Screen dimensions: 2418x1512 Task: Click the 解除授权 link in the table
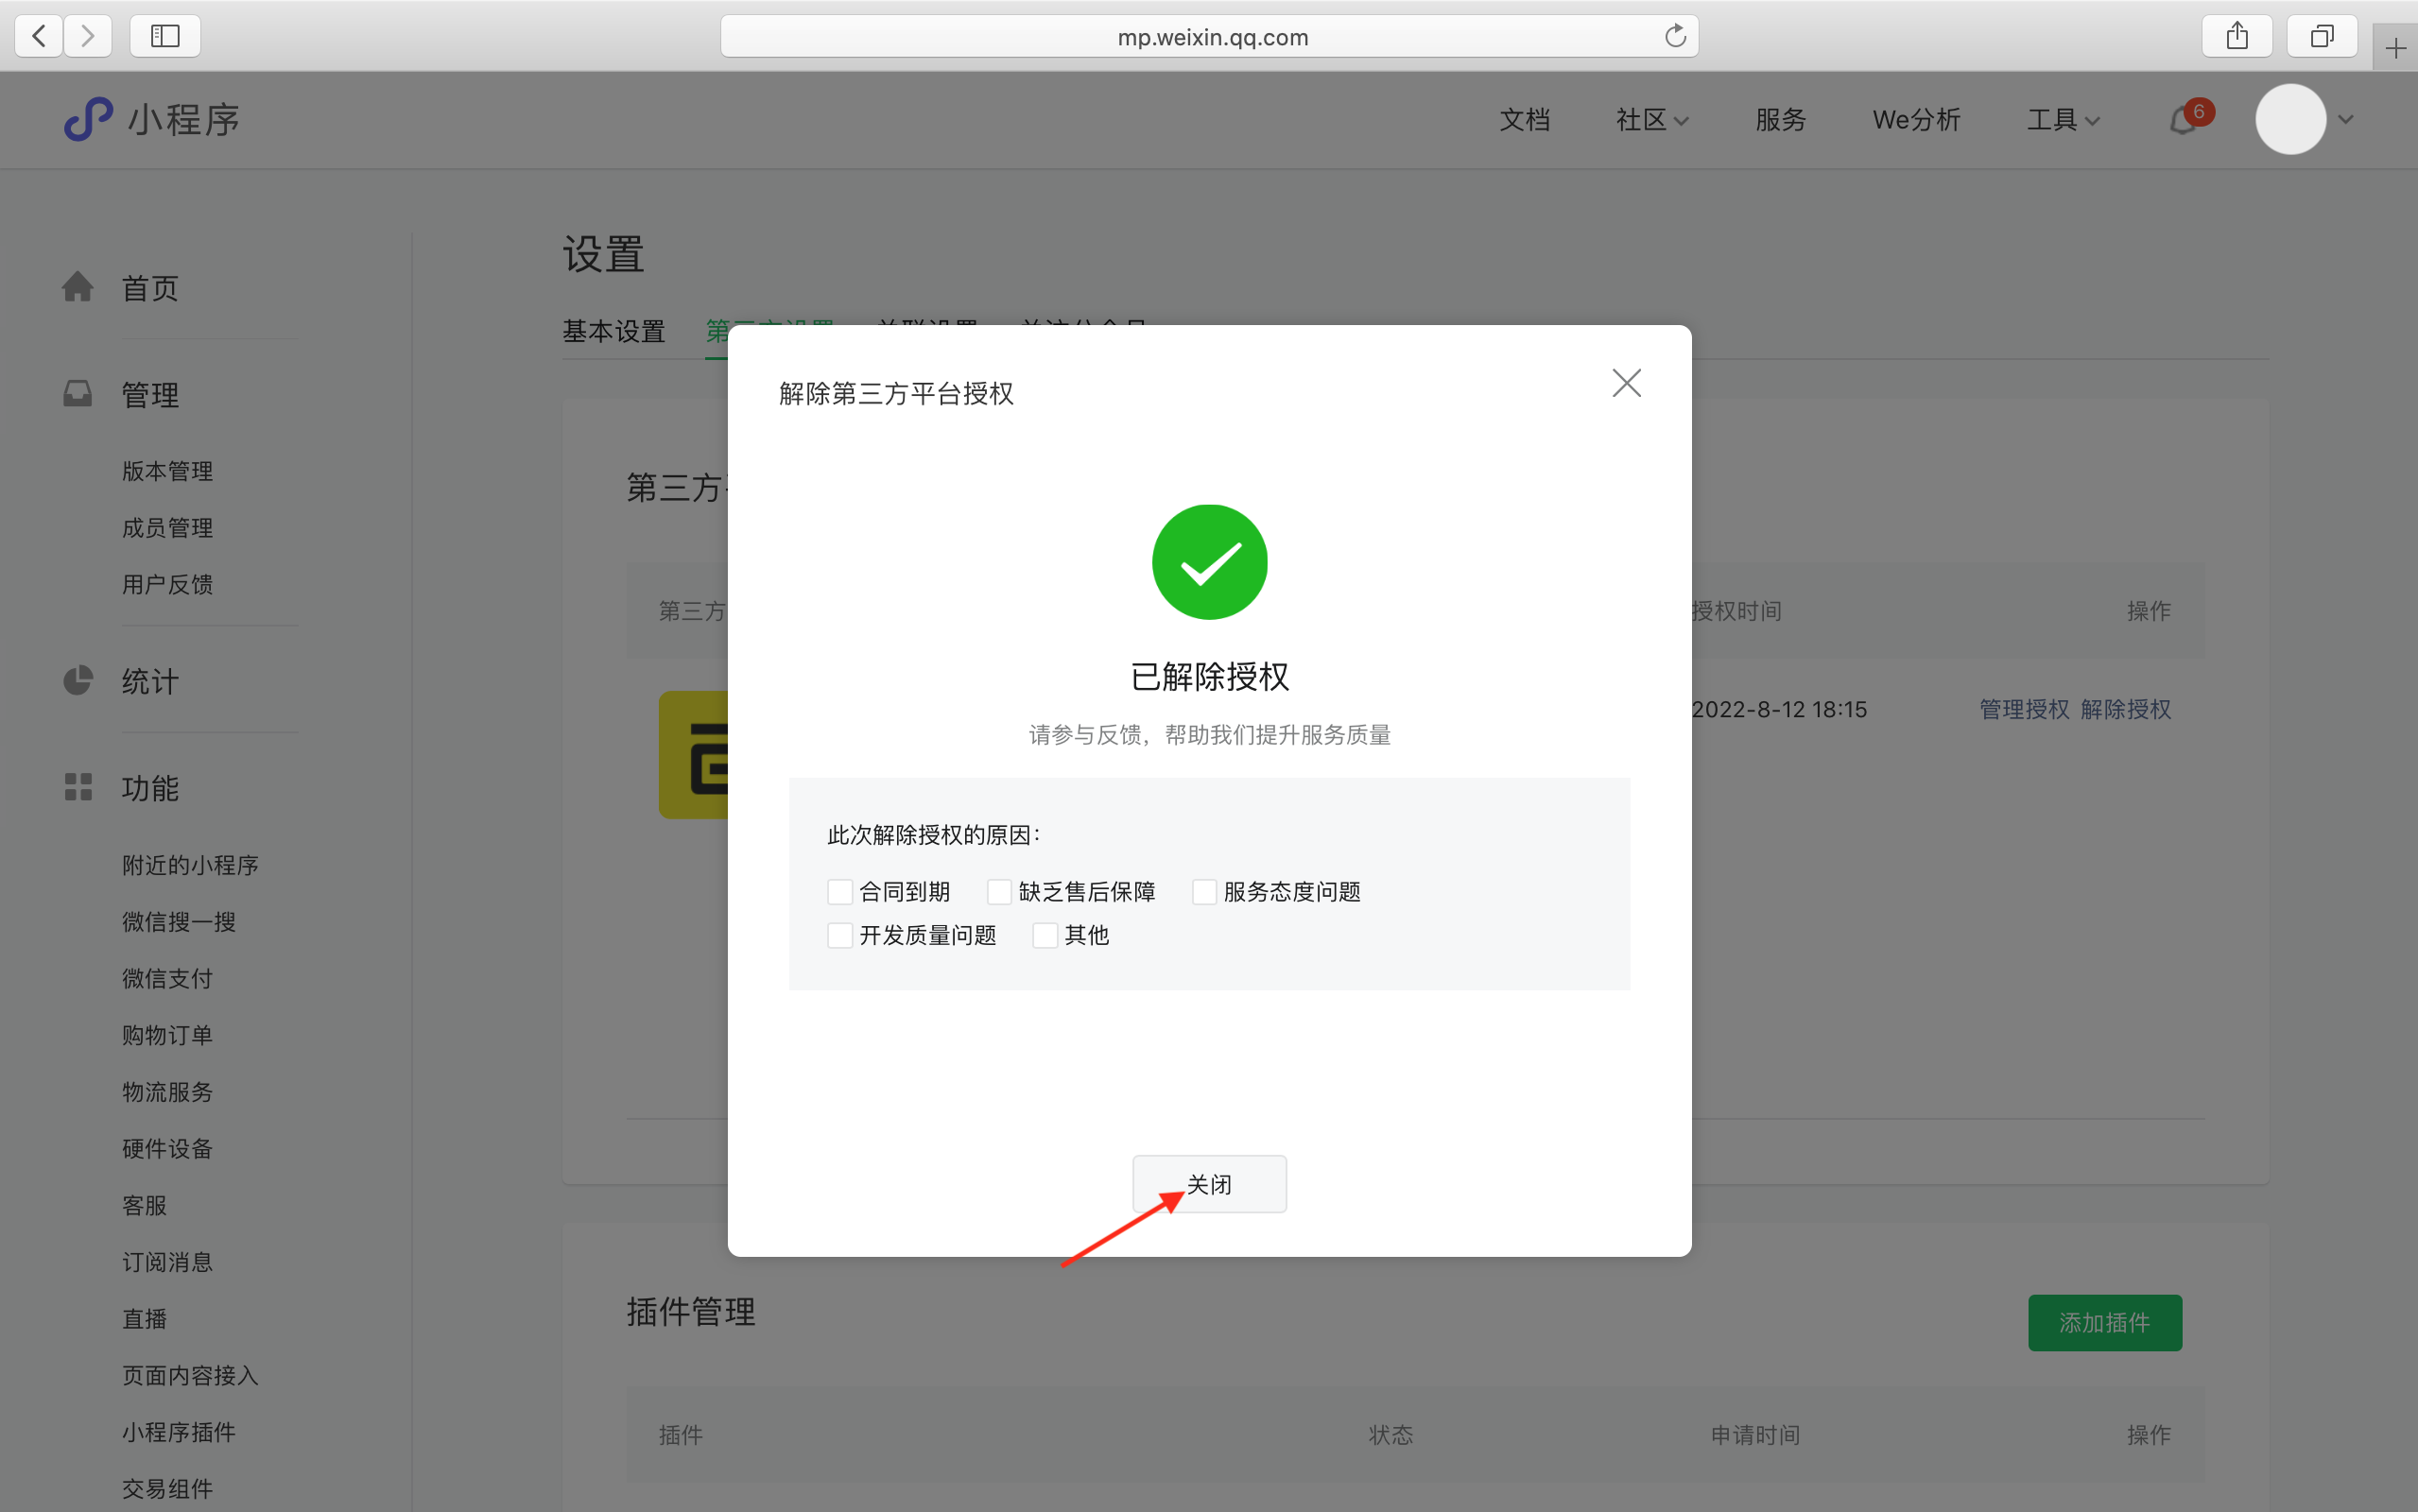2126,709
